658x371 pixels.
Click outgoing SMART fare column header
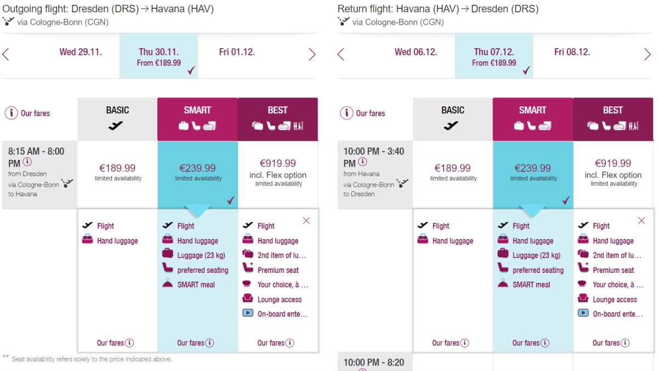pos(197,118)
